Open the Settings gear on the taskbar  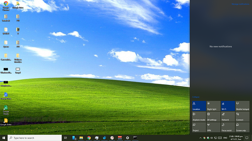pos(127,138)
